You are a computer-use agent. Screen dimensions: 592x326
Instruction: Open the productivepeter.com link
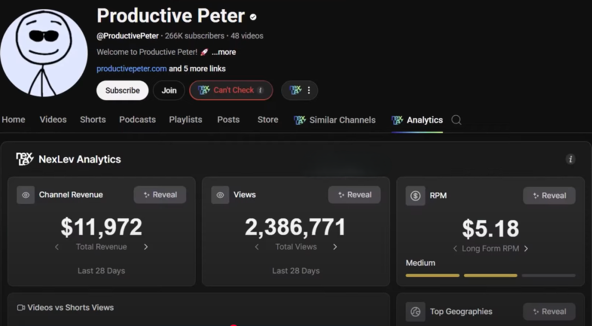point(132,68)
